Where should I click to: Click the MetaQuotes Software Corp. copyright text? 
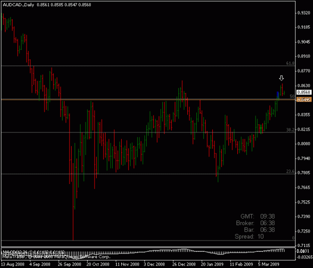coord(56,257)
